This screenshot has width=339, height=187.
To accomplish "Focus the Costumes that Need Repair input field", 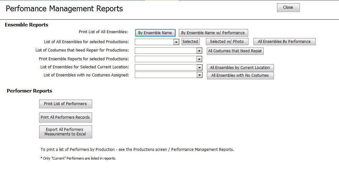I will pyautogui.click(x=166, y=51).
